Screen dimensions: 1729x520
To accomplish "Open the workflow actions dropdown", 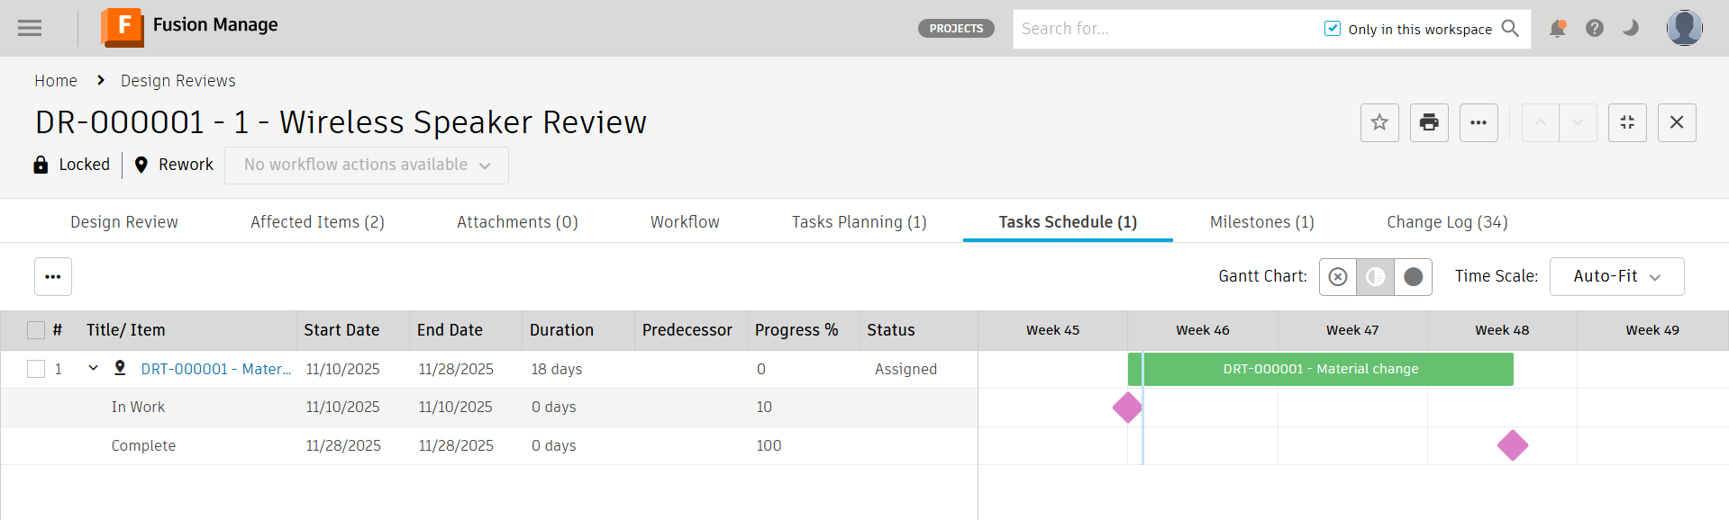I will click(366, 165).
